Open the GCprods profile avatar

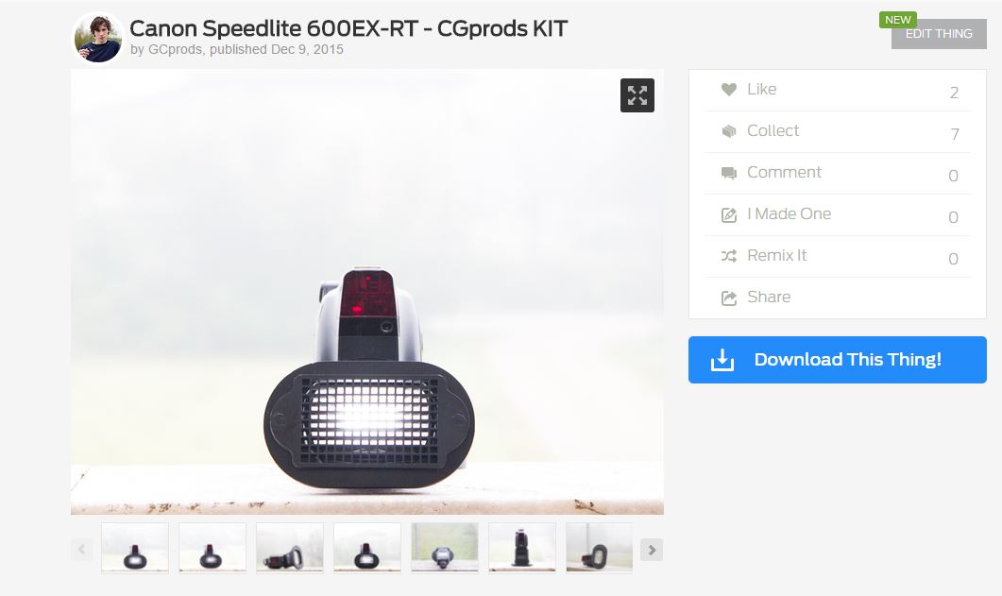point(98,39)
